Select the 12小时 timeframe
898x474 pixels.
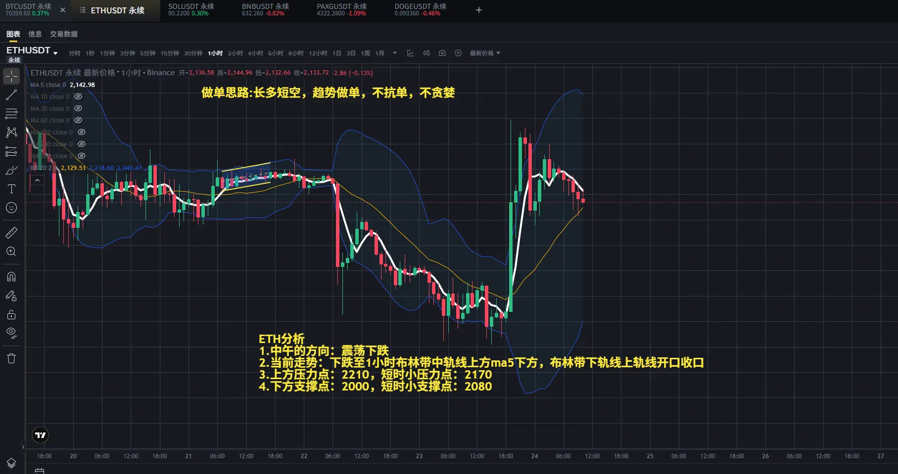click(x=318, y=53)
